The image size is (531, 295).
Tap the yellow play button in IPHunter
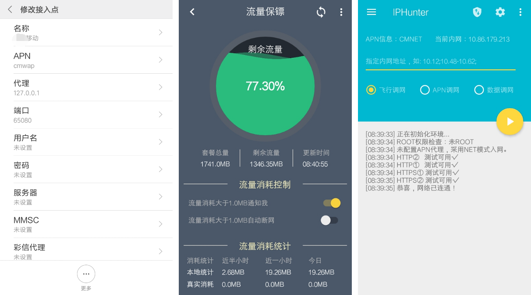pyautogui.click(x=510, y=122)
